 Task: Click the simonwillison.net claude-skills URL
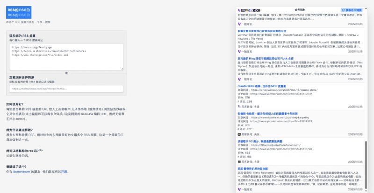click(x=284, y=90)
